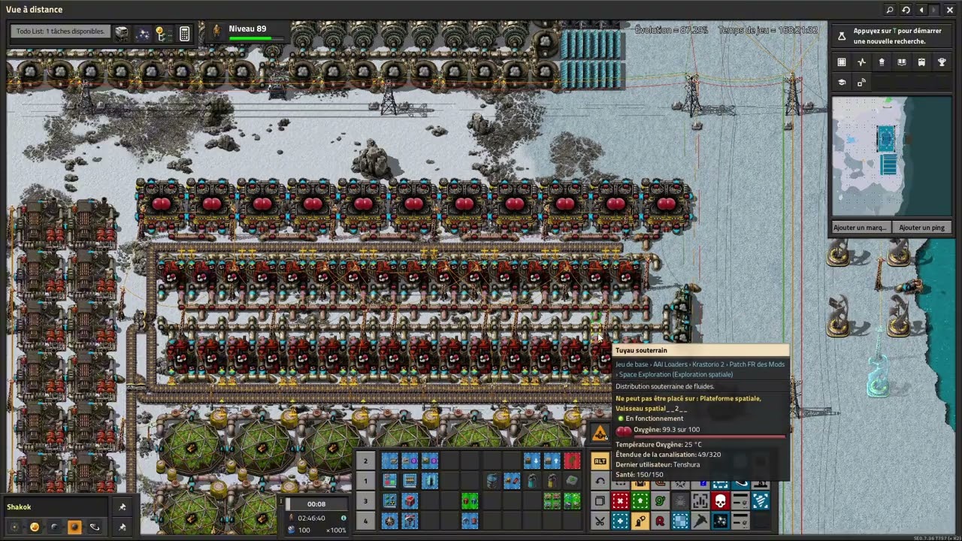
Task: Open the Todo List tasks button
Action: click(60, 32)
